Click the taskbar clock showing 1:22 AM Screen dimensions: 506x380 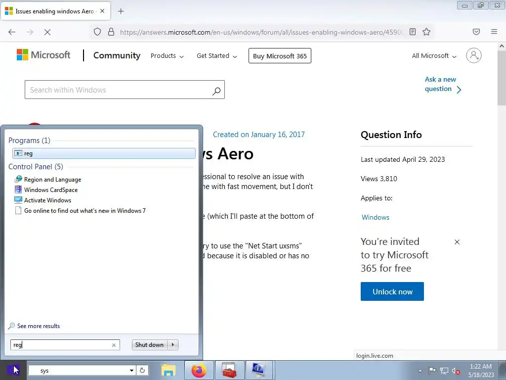tap(481, 371)
